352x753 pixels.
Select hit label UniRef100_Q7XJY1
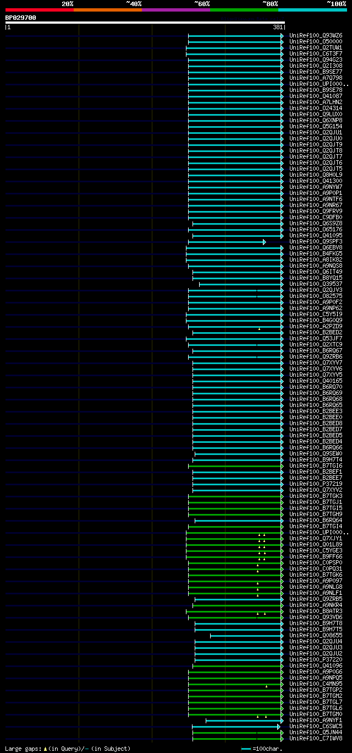coord(316,538)
